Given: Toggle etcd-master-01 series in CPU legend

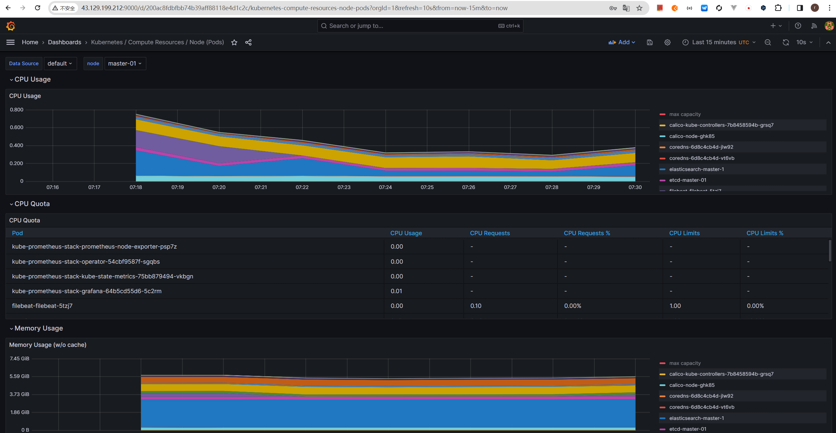Looking at the screenshot, I should click(688, 180).
